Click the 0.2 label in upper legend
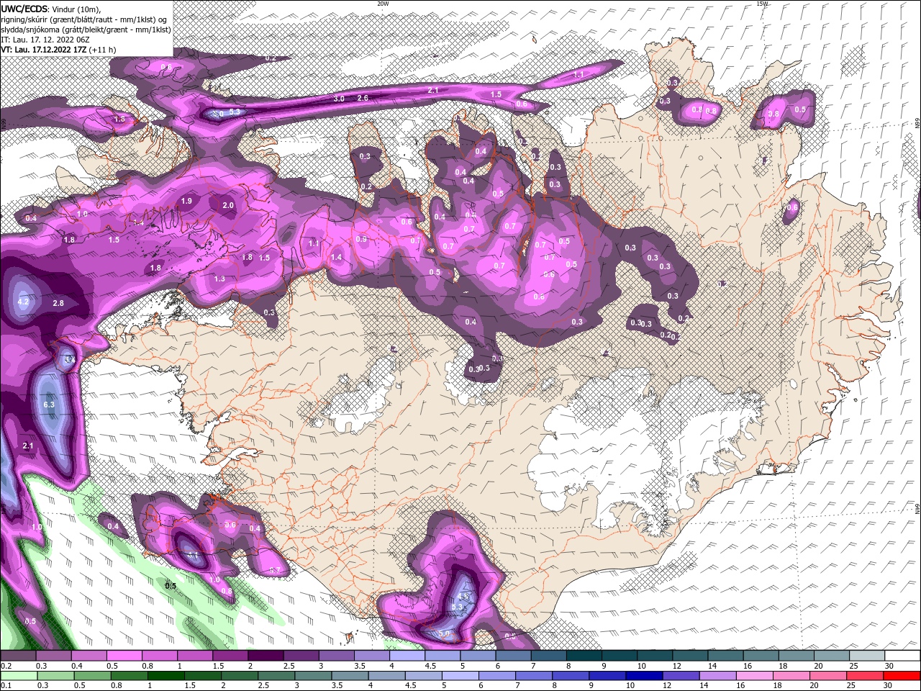Image resolution: width=921 pixels, height=691 pixels. pyautogui.click(x=5, y=666)
